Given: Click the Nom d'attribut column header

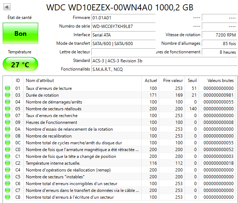Looking at the screenshot, I should [x=82, y=81].
